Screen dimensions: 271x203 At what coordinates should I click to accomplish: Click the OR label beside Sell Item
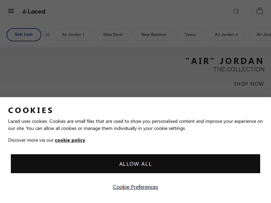pos(48,35)
